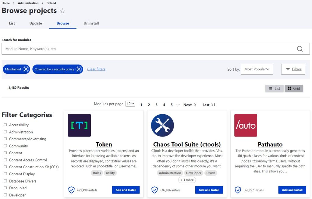Screen dimensions: 312x199
Task: Click the Clear filters link
Action: [96, 69]
